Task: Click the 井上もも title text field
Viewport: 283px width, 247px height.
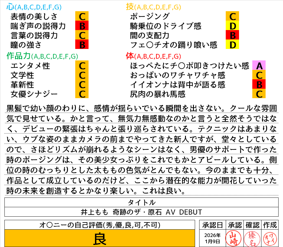Action: (x=141, y=212)
